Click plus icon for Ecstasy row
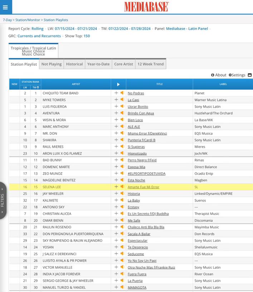The image size is (253, 292). click(x=116, y=207)
